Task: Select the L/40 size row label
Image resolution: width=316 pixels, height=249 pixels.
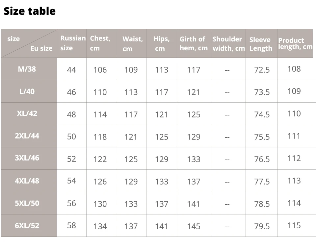Action: click(x=27, y=91)
